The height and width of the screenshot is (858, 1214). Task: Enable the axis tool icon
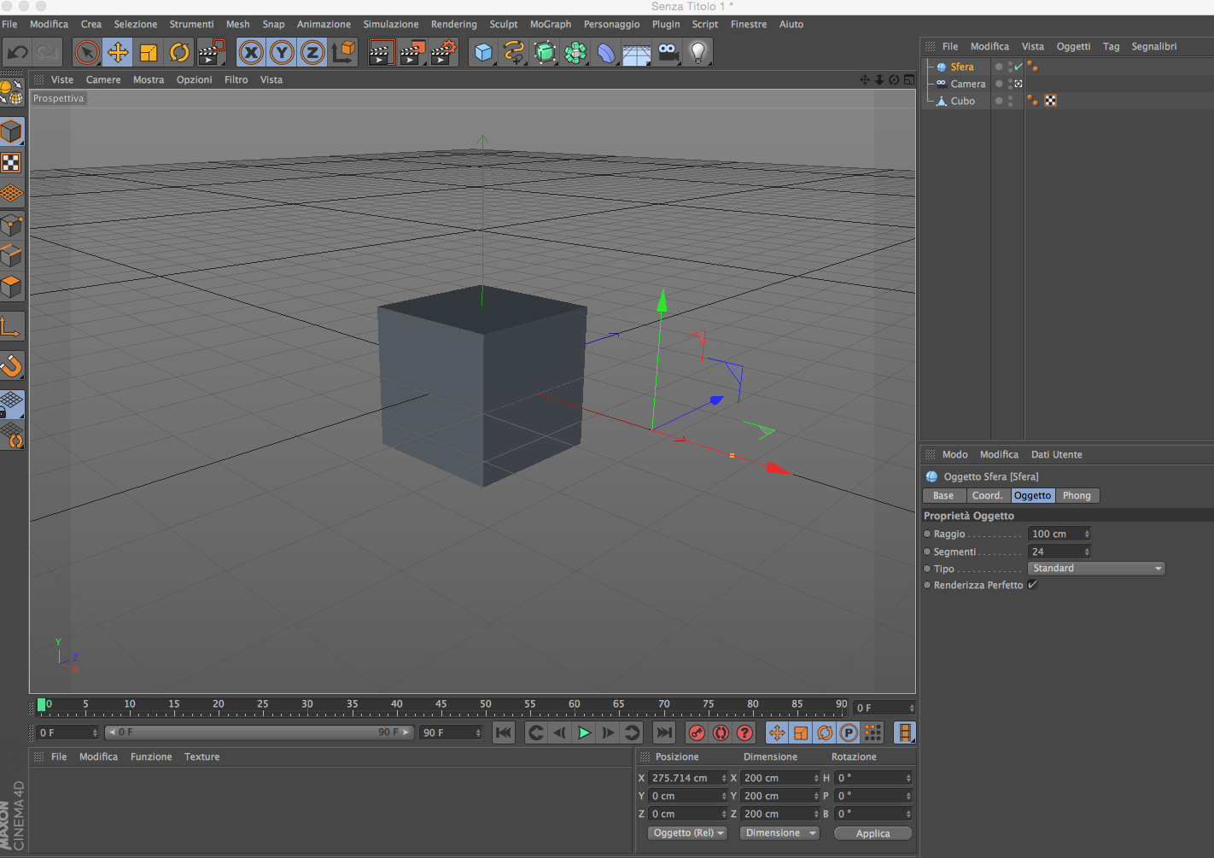[x=12, y=326]
